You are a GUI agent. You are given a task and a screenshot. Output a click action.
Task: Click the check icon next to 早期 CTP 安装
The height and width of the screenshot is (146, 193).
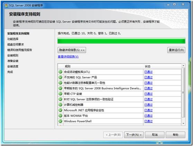(x=60, y=94)
